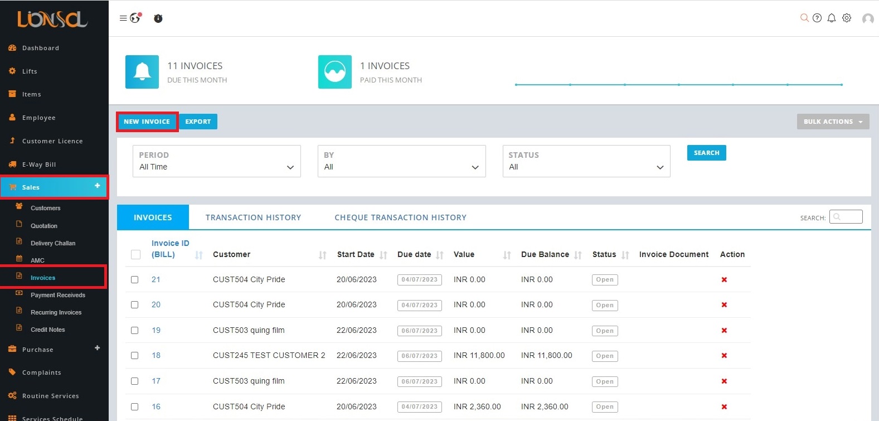
Task: Collapse the Sales menu plus icon
Action: 98,186
